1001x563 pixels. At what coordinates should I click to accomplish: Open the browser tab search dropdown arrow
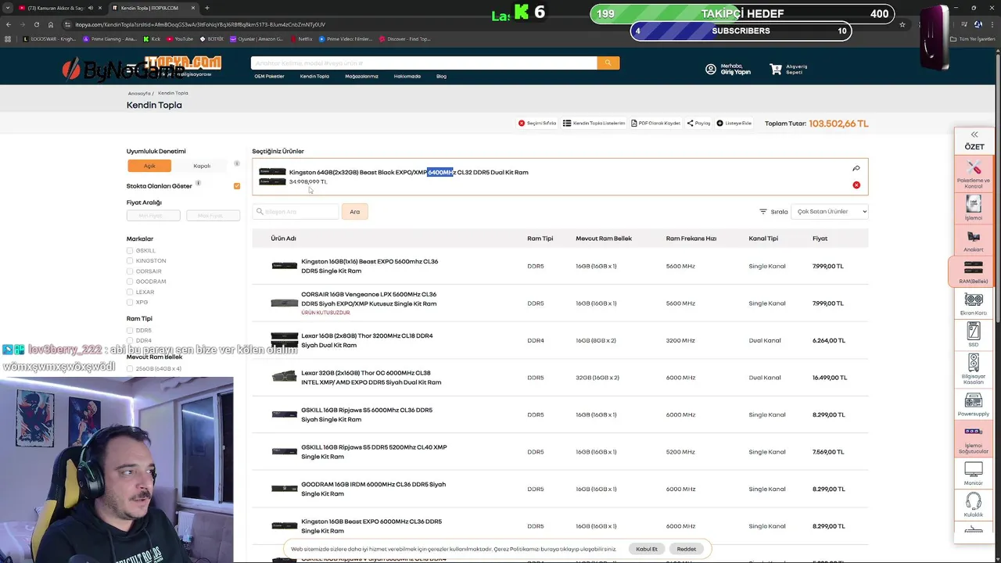coord(9,8)
